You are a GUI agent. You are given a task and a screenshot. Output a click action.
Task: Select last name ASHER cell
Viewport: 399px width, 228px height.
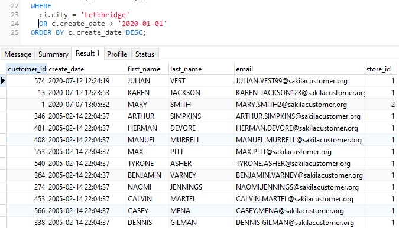(x=201, y=164)
